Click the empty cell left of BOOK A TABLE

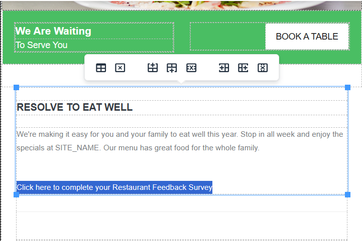click(227, 36)
